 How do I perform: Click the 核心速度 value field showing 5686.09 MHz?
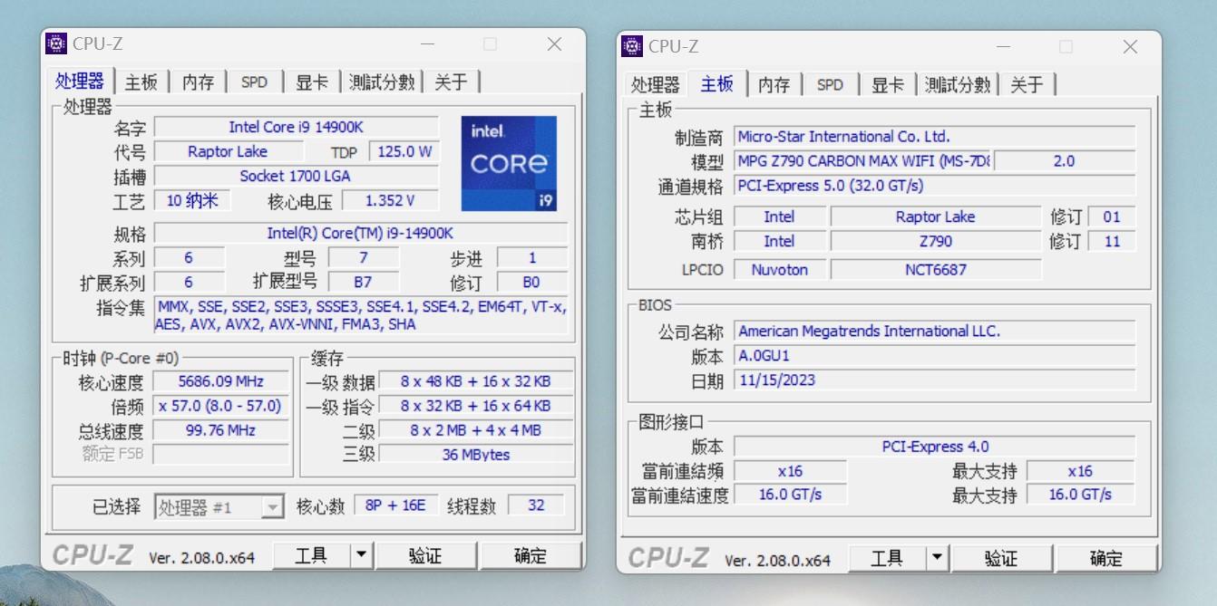tap(220, 381)
